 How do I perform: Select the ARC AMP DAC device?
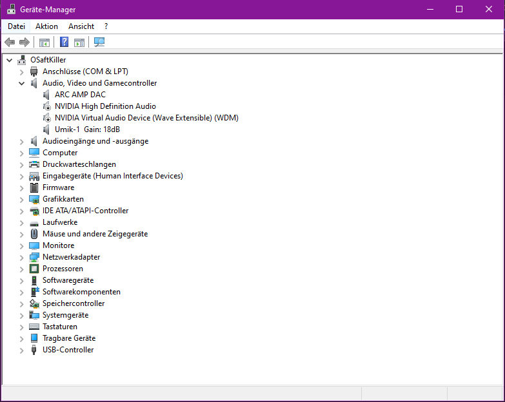[x=80, y=95]
